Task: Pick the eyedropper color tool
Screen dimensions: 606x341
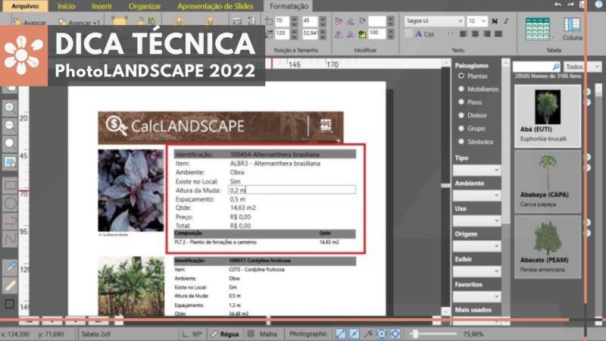Action: [10, 267]
